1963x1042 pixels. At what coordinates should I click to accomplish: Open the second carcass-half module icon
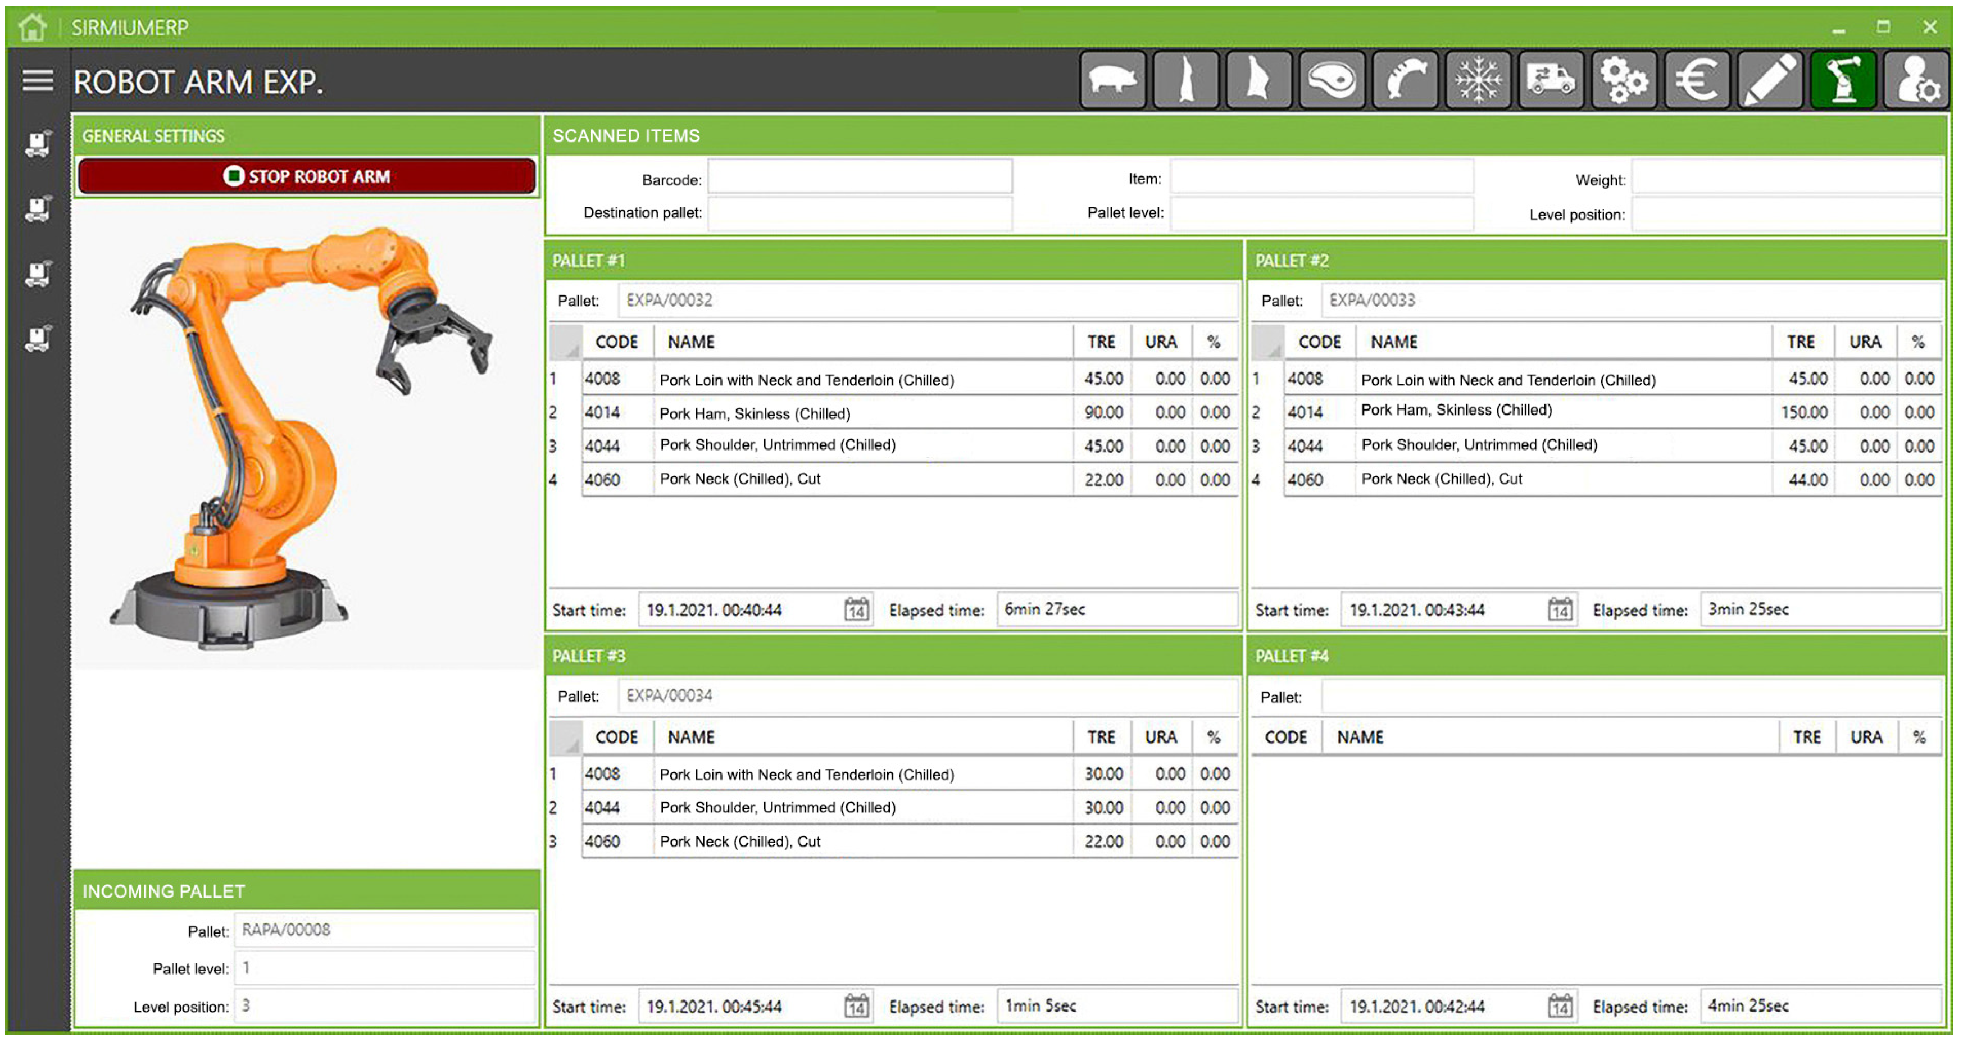1259,80
